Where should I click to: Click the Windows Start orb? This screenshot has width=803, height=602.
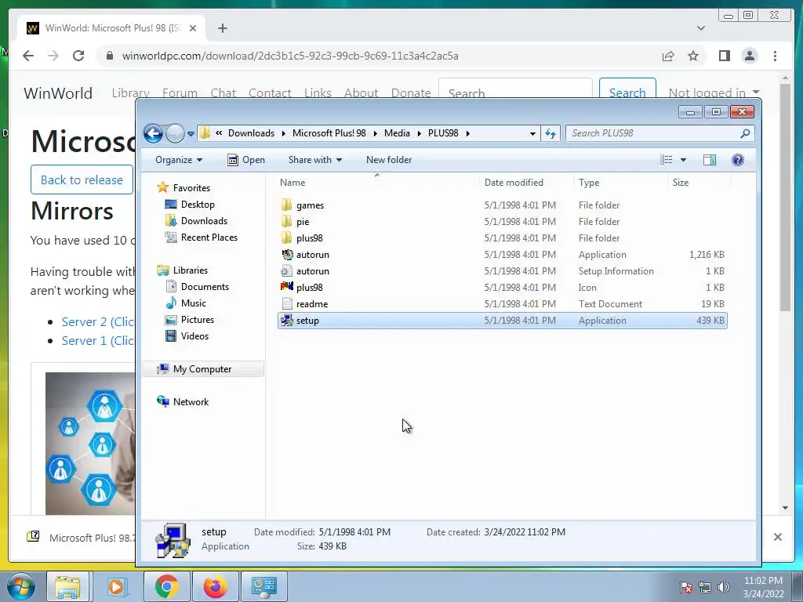pos(20,586)
